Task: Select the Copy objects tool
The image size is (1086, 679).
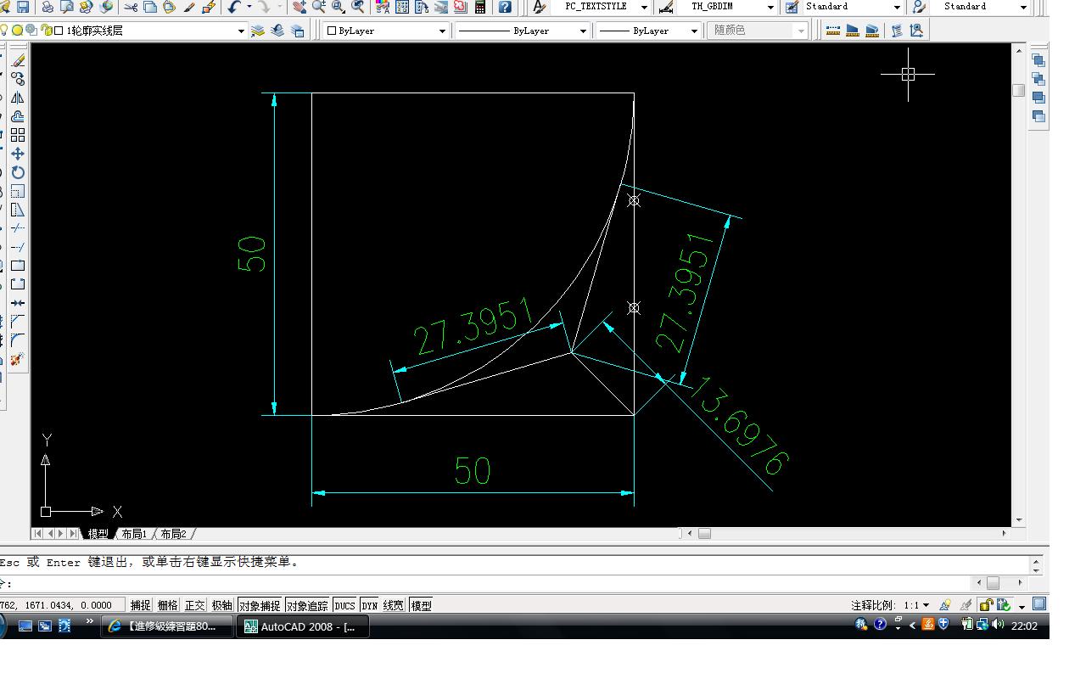Action: pyautogui.click(x=17, y=79)
